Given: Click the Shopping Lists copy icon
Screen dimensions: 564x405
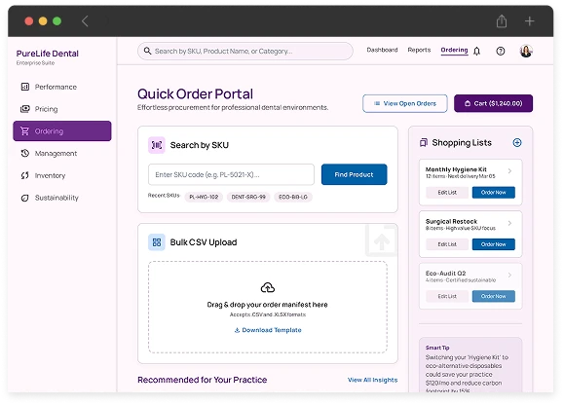Looking at the screenshot, I should pyautogui.click(x=424, y=143).
